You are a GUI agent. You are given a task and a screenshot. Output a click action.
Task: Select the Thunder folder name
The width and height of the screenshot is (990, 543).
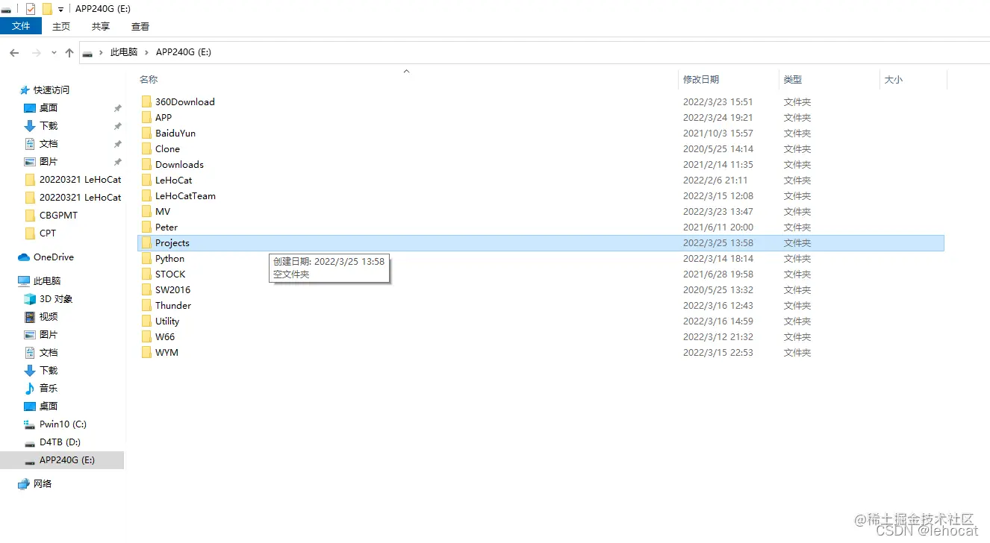[x=173, y=305]
